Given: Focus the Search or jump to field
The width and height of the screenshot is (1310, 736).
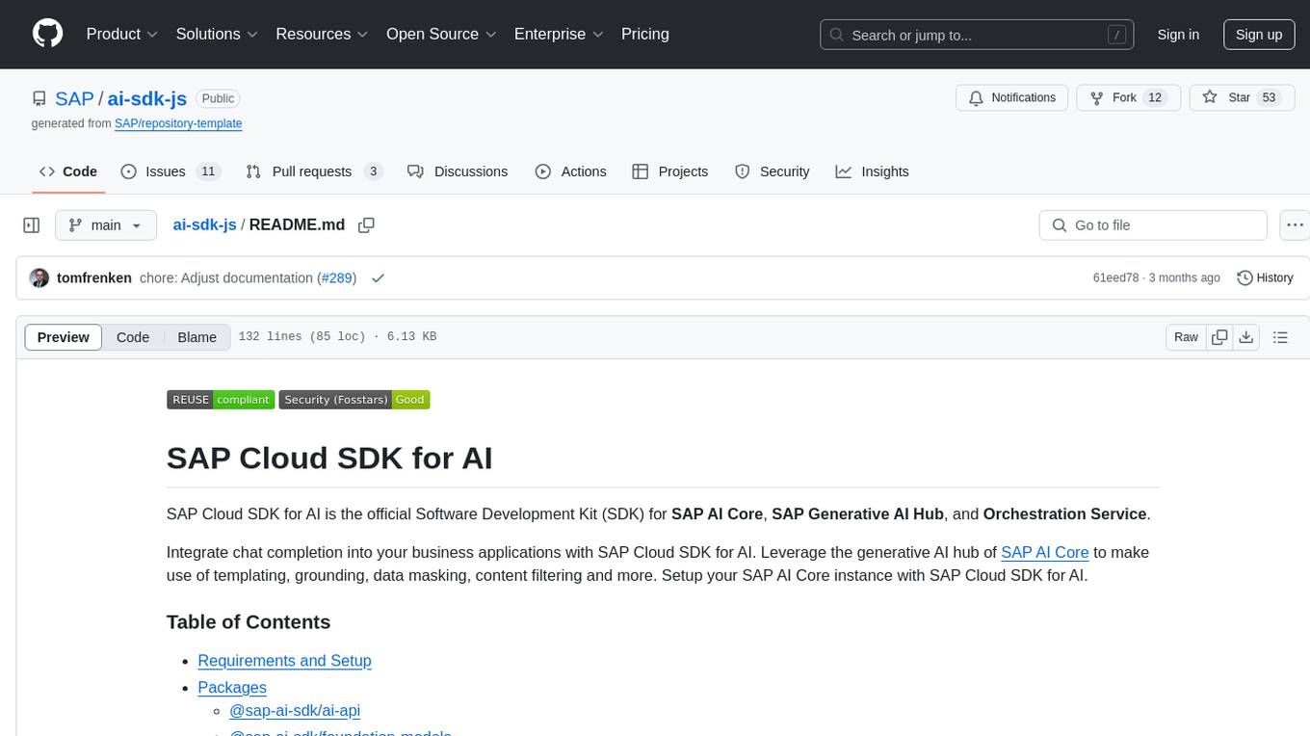Looking at the screenshot, I should click(x=978, y=35).
